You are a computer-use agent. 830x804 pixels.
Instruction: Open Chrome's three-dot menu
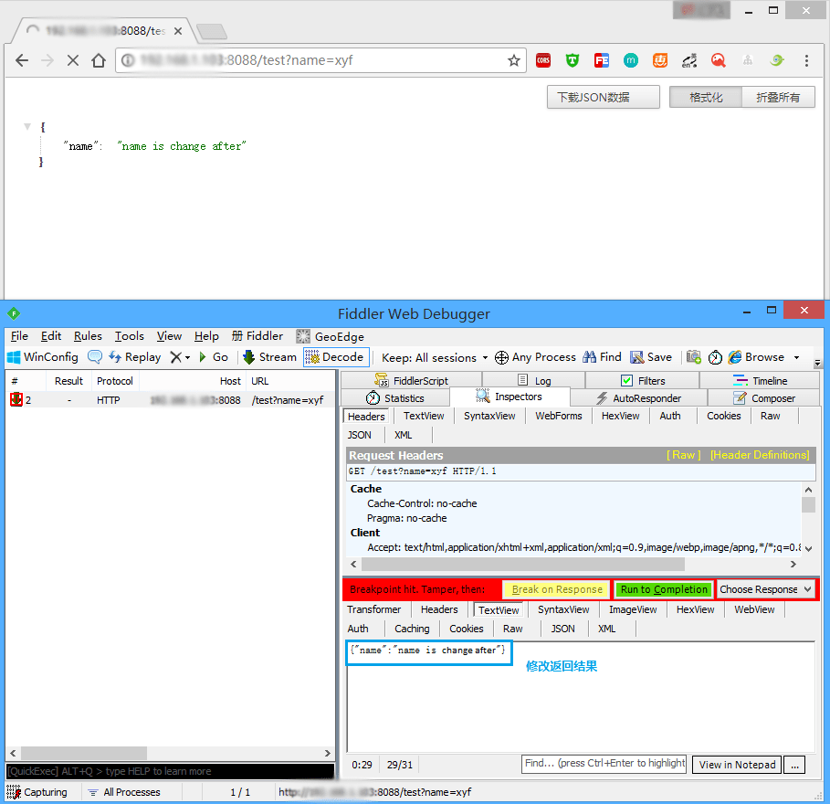click(806, 60)
